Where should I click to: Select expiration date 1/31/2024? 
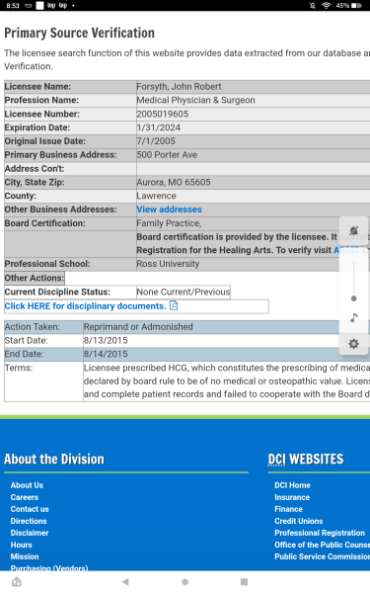(159, 127)
